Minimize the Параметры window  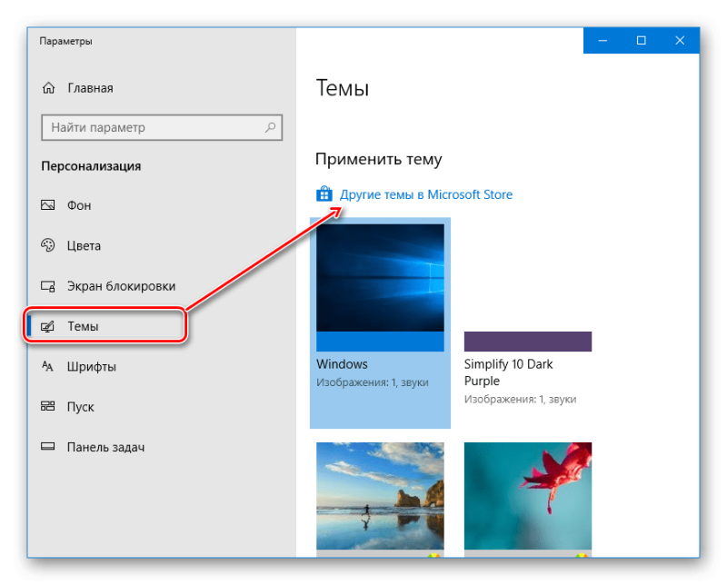[x=603, y=41]
